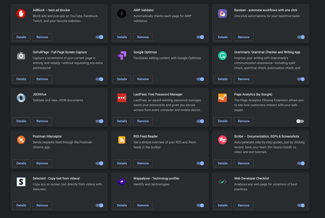Click the Scribe extension title text
The image size is (325, 218).
[x=266, y=136]
